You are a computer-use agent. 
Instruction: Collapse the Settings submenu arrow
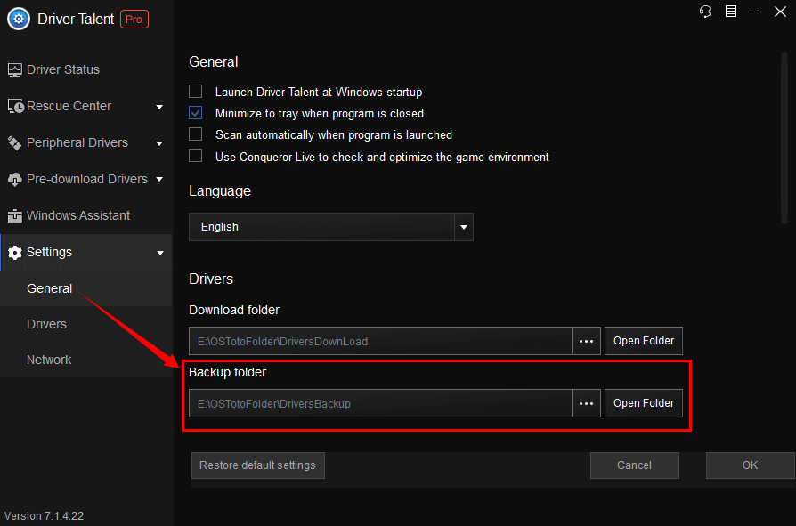pyautogui.click(x=160, y=253)
